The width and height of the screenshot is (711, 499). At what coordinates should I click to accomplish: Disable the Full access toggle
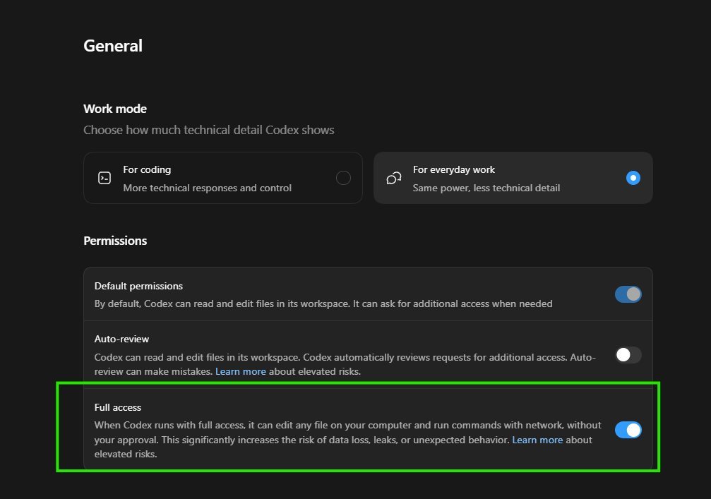[628, 430]
